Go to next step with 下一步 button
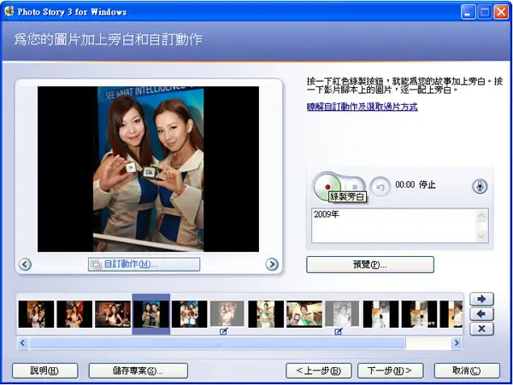This screenshot has height=385, width=513. point(391,370)
